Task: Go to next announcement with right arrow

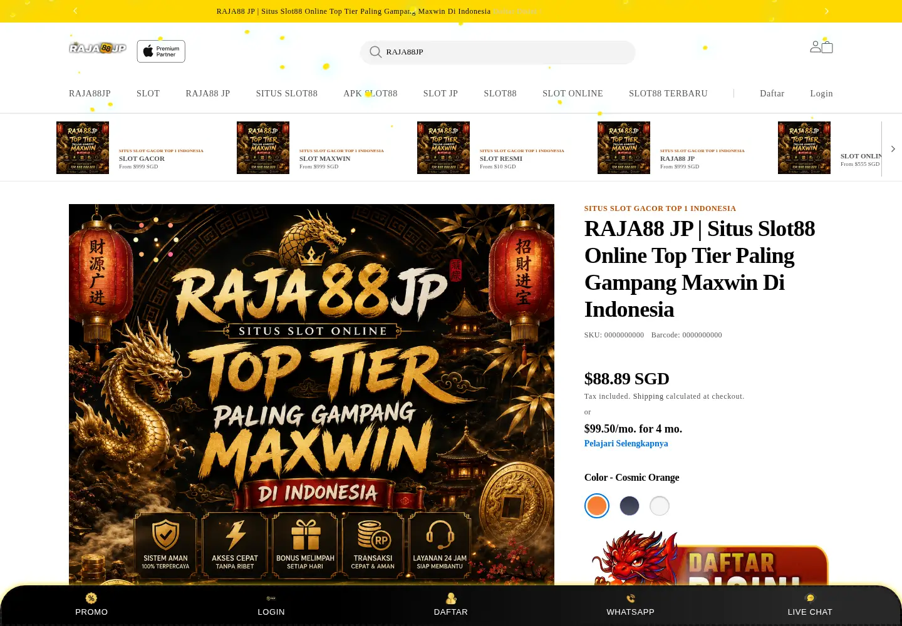Action: (x=826, y=11)
